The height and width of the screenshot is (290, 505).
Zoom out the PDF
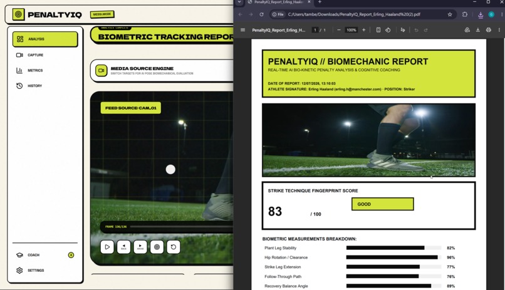tap(339, 30)
